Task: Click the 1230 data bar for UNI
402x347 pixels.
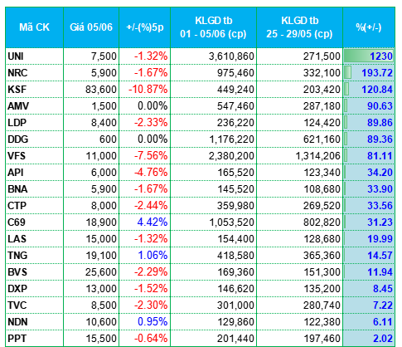Action: pyautogui.click(x=369, y=56)
